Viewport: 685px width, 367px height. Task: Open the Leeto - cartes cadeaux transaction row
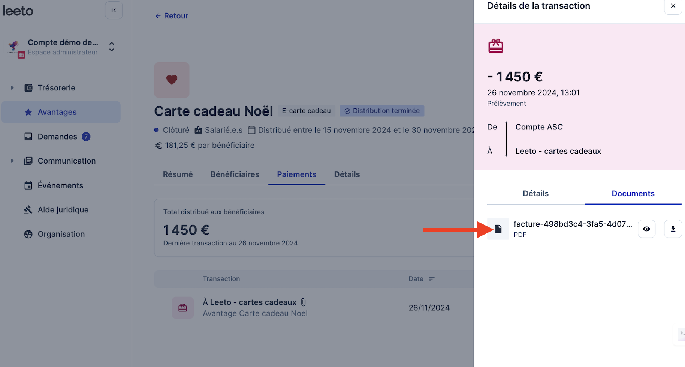(x=314, y=308)
